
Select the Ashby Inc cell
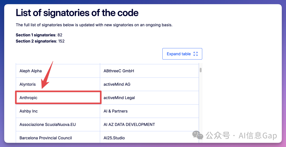[x=58, y=111]
